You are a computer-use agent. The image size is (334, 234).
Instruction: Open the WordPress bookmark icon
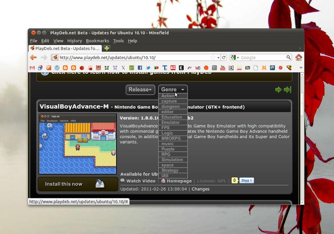tap(57, 68)
